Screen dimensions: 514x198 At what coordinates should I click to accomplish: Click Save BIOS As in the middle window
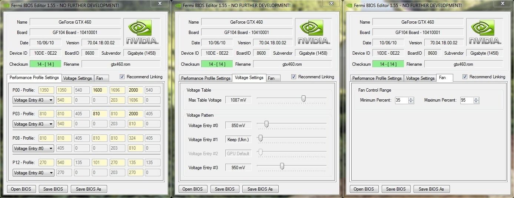[260, 189]
